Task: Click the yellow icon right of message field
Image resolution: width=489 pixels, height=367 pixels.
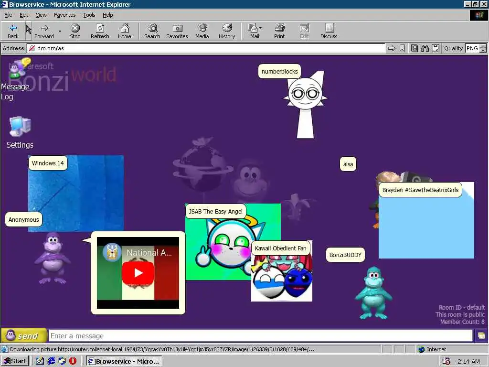Action: coord(481,336)
